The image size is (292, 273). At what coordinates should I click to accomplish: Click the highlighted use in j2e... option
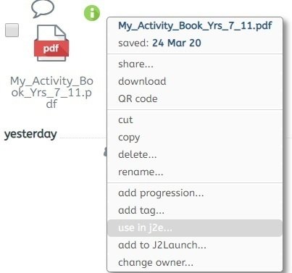click(195, 228)
